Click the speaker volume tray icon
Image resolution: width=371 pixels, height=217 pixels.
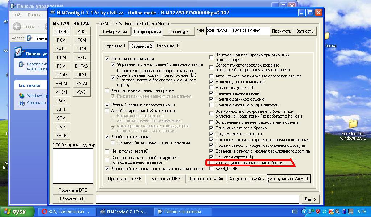click(x=337, y=212)
